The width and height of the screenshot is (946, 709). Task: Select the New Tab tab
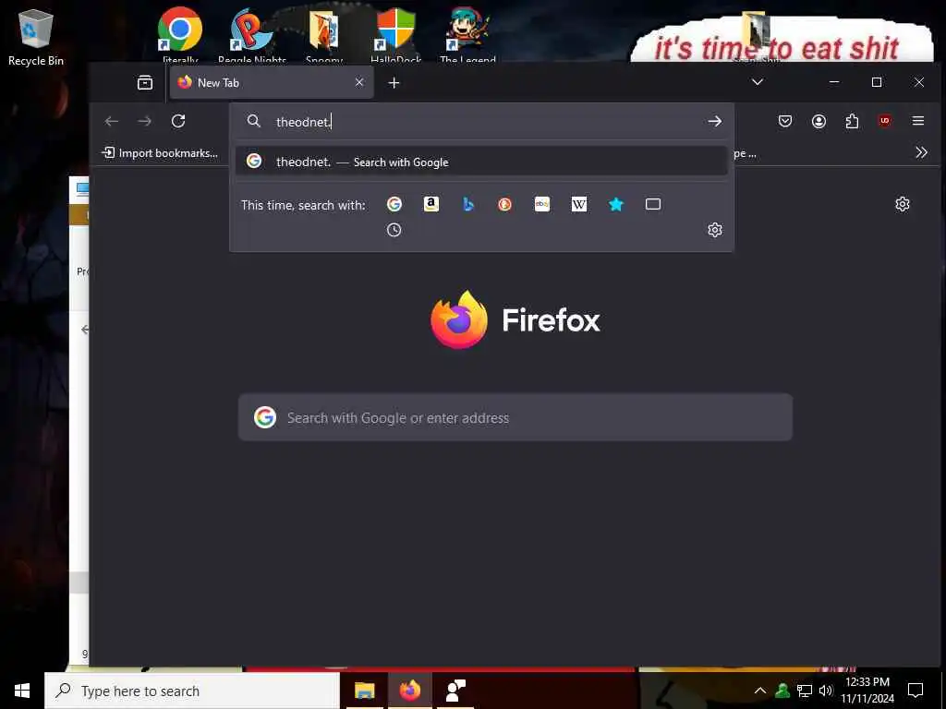(x=272, y=82)
